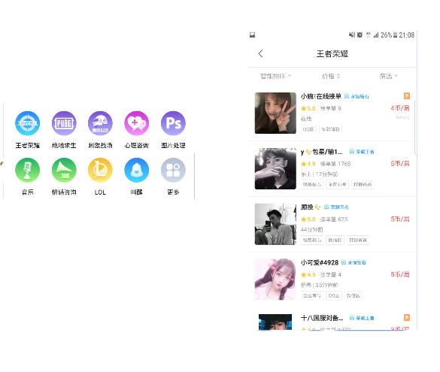The height and width of the screenshot is (372, 440).
Task: Open the 王者荣耀 category icon
Action: 27,123
